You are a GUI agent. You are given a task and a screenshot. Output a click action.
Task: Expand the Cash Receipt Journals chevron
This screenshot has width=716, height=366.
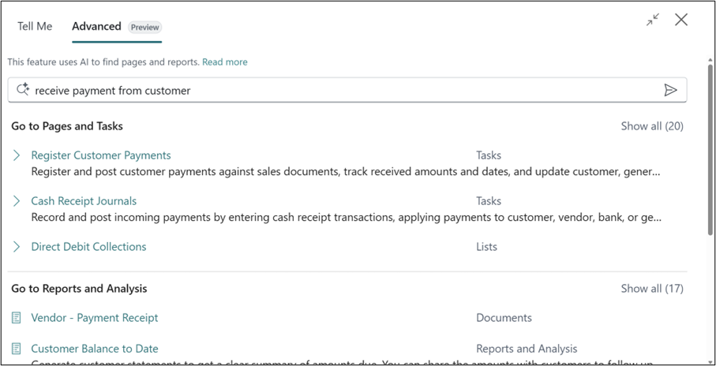[17, 201]
